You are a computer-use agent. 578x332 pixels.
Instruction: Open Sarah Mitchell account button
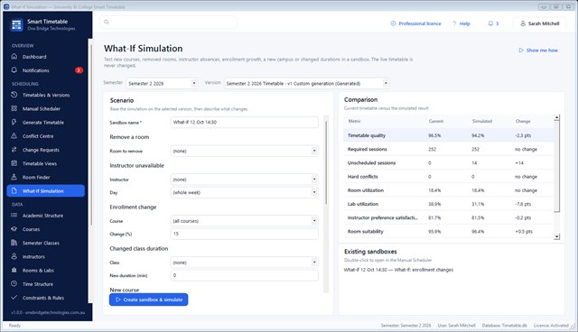pos(539,23)
